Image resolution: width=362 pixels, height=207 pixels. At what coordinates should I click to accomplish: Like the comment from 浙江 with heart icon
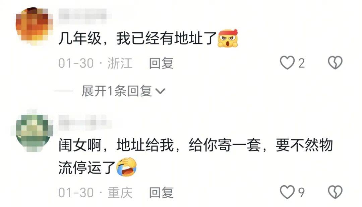pyautogui.click(x=287, y=63)
